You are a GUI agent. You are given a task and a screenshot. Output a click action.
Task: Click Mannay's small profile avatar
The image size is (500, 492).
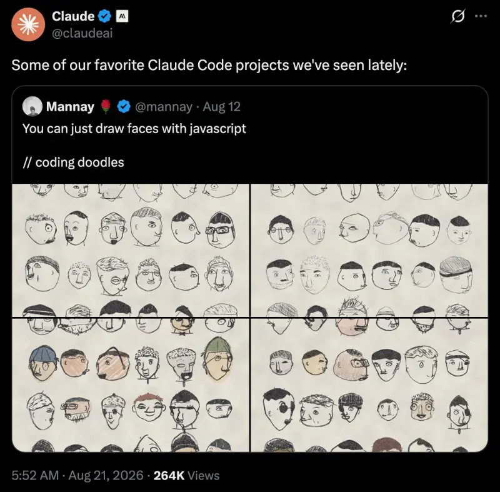click(32, 106)
